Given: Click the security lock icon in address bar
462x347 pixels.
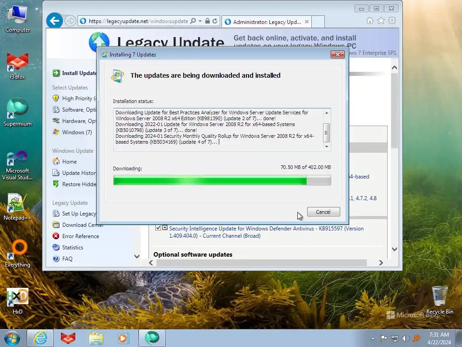Looking at the screenshot, I should coord(208,21).
